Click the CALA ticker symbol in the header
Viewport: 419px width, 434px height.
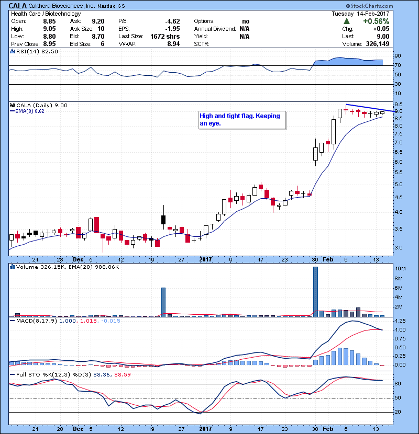click(x=18, y=6)
